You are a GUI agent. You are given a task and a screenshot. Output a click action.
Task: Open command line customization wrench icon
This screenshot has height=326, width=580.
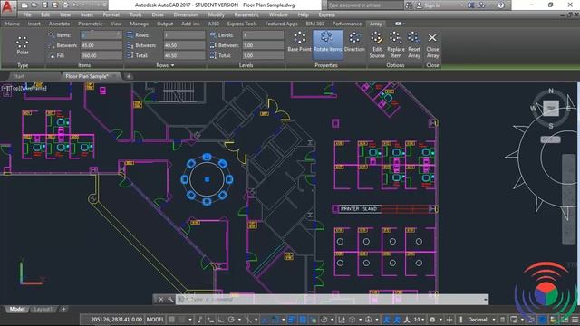(170, 300)
